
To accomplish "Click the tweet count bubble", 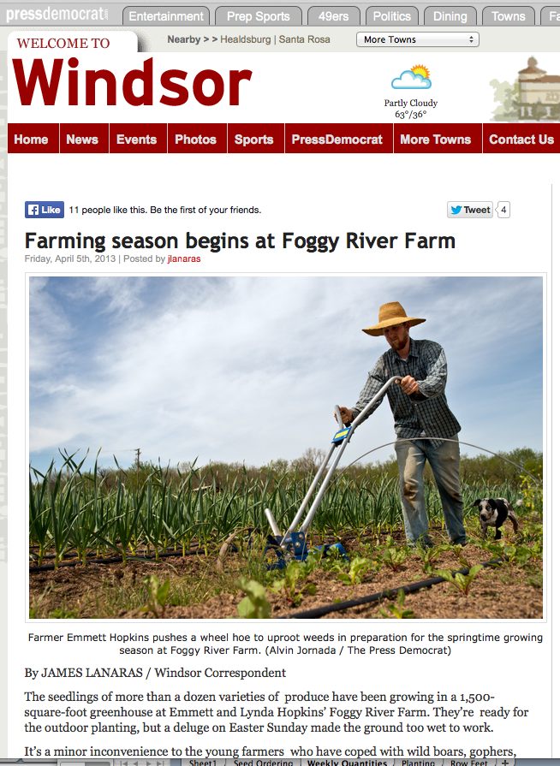I will tap(503, 210).
